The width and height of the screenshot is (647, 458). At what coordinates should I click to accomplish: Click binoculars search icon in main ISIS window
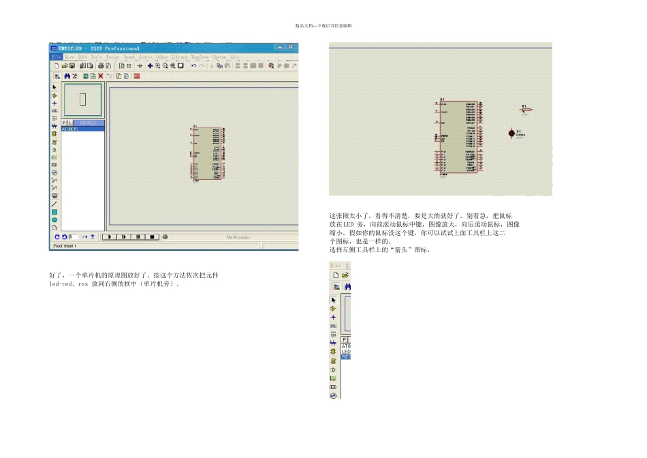[x=67, y=76]
